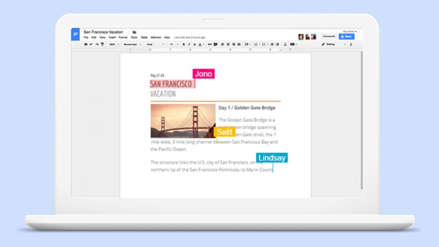Open the Format menu
The height and width of the screenshot is (247, 439).
pos(123,37)
